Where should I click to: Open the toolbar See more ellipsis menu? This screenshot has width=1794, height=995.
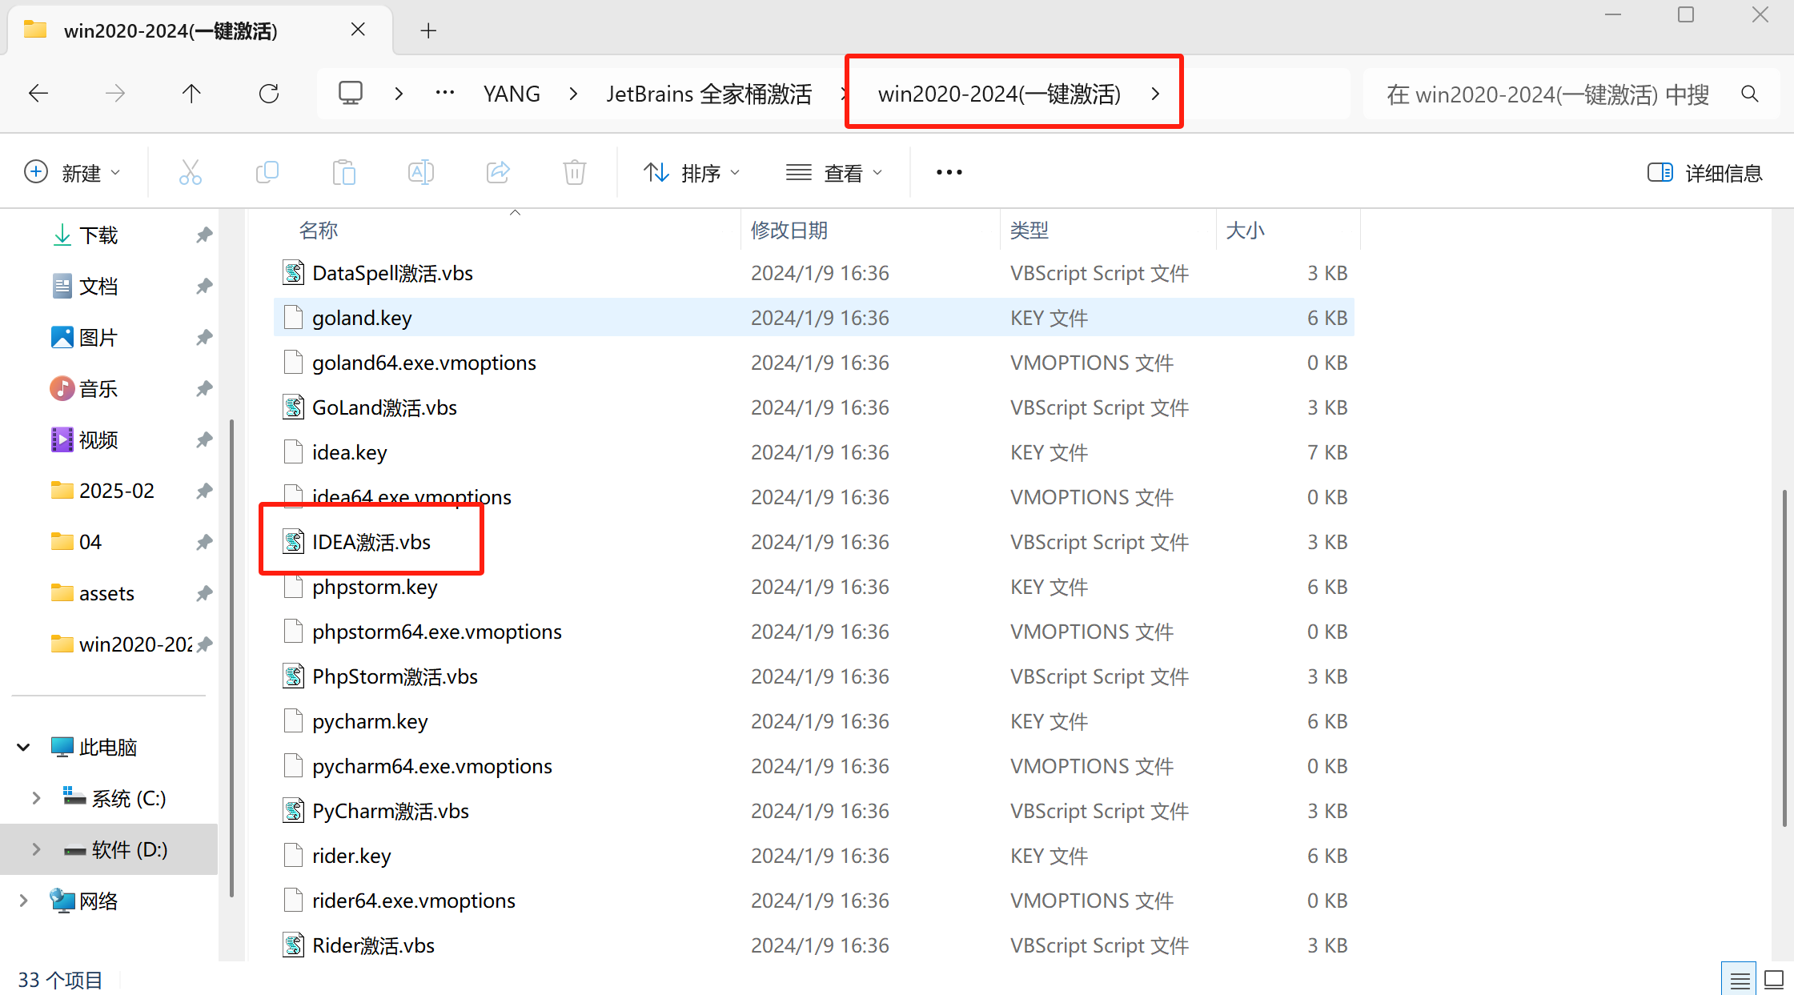coord(949,172)
